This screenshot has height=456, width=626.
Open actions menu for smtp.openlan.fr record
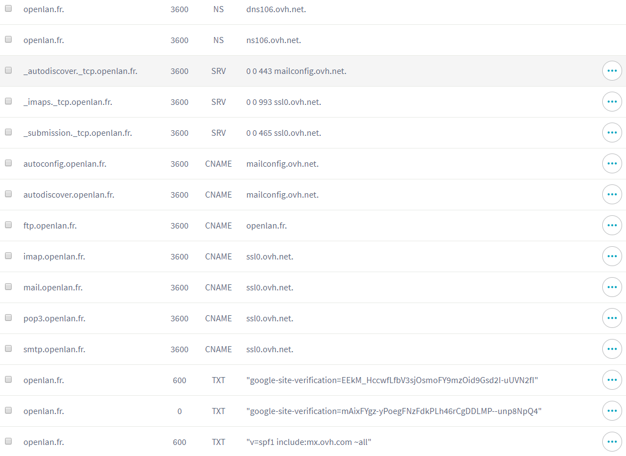[x=612, y=349]
